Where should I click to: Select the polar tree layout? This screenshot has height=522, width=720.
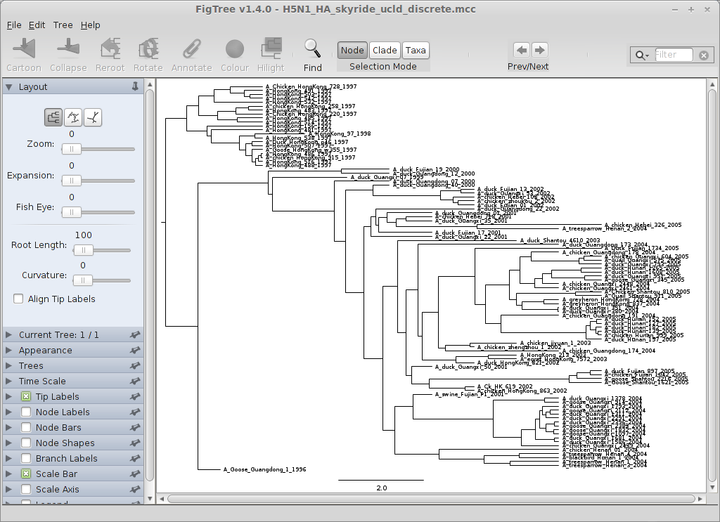(73, 117)
